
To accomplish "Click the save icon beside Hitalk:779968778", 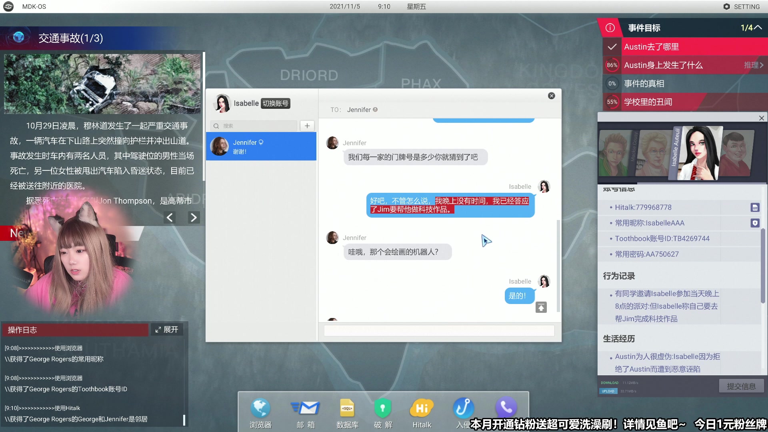I will pos(755,207).
